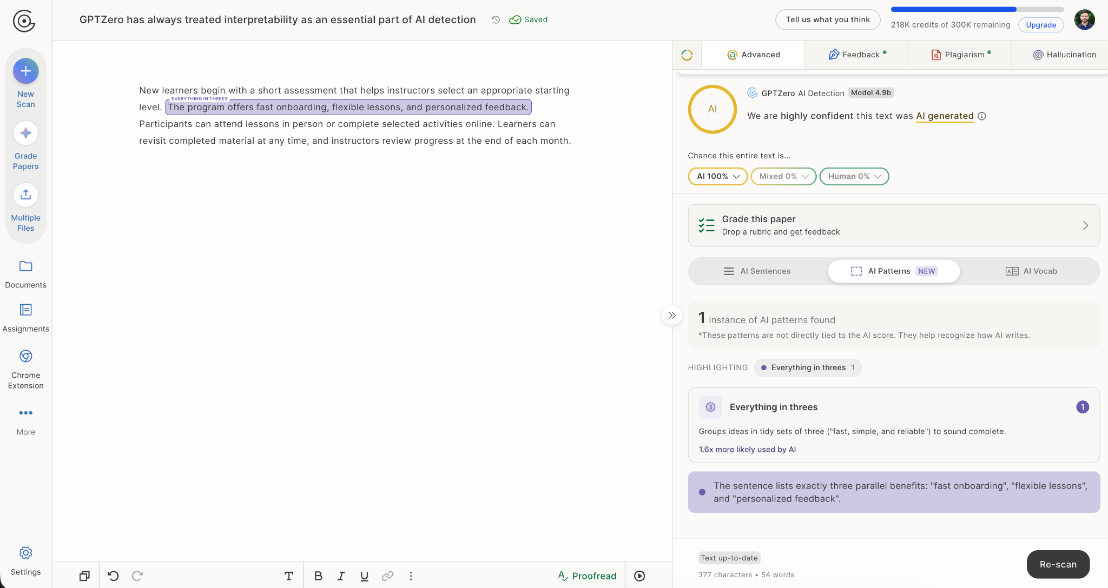Apply italic formatting
Viewport: 1108px width, 588px height.
[341, 576]
